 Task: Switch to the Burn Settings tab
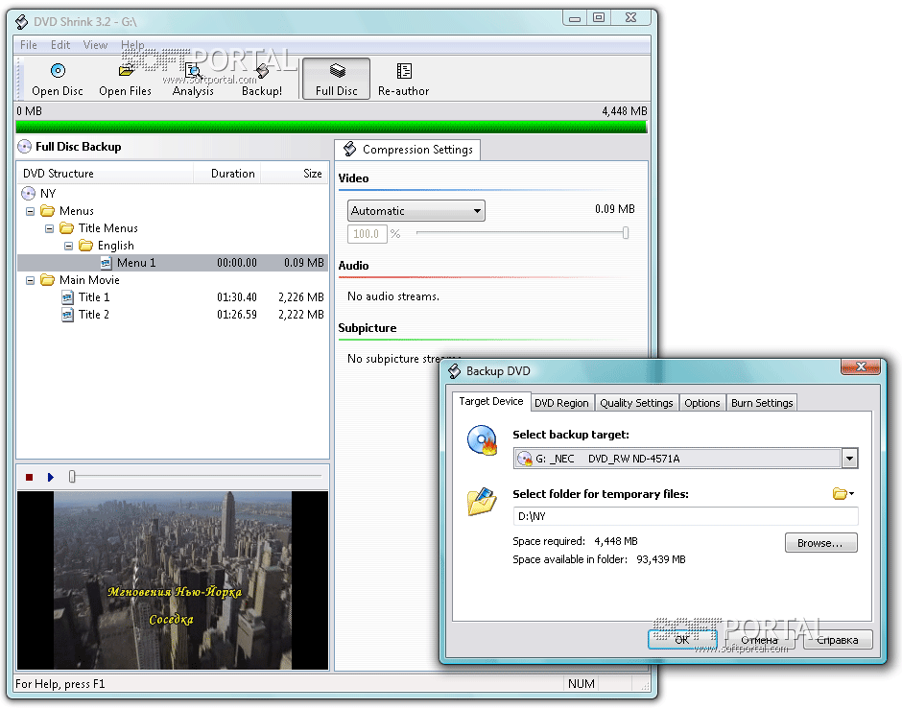(762, 403)
